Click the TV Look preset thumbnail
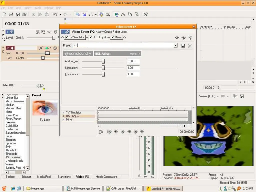Image resolution: width=256 pixels, height=192 pixels. click(x=45, y=108)
